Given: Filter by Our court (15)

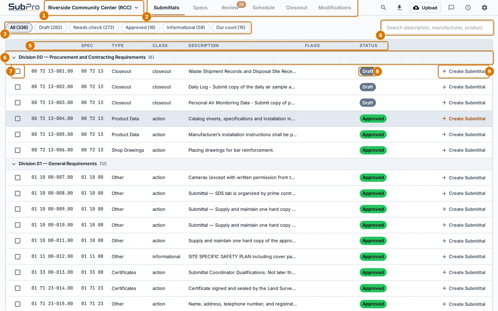Looking at the screenshot, I should click(231, 28).
